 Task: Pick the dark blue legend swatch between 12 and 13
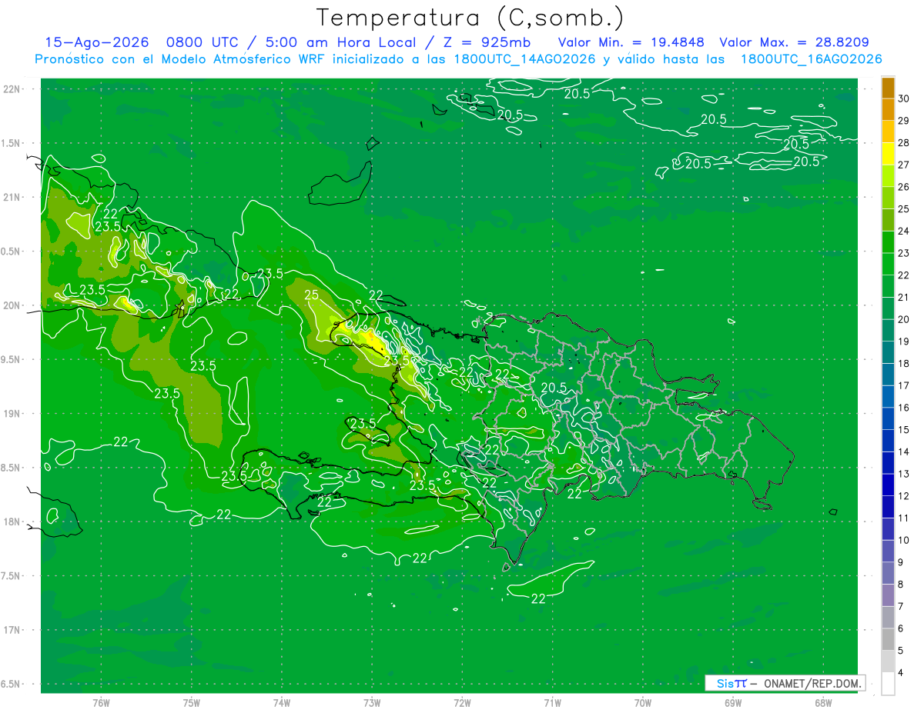pos(888,485)
